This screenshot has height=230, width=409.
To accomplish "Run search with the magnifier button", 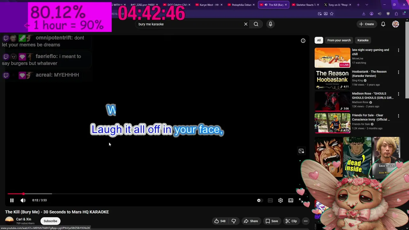I will (x=256, y=24).
